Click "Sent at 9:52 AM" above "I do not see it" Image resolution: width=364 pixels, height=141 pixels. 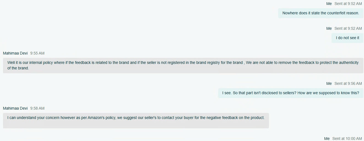click(348, 28)
